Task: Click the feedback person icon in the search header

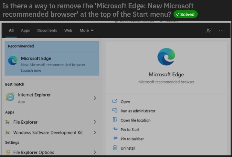Action: click(209, 30)
